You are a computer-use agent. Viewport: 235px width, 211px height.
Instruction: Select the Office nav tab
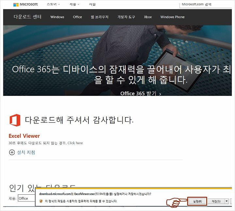[77, 17]
